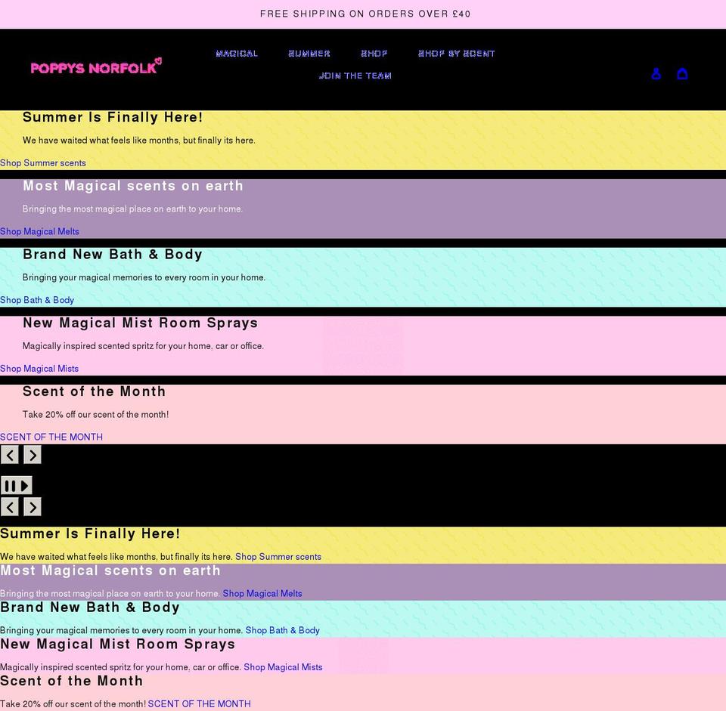Follow the standalone Shop Magical Melts link
Screen dimensions: 726x711
click(x=39, y=231)
